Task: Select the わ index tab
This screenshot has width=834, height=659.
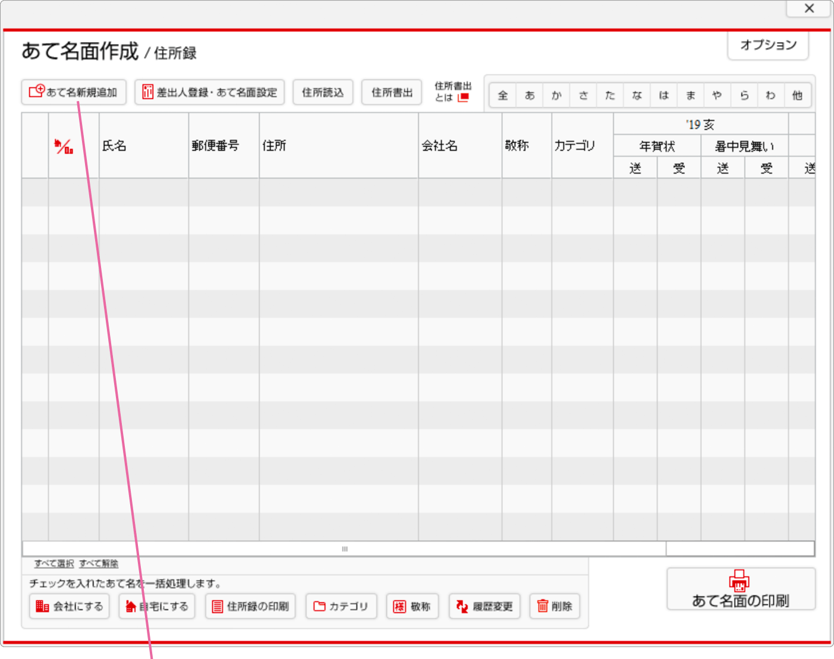Action: pyautogui.click(x=771, y=95)
